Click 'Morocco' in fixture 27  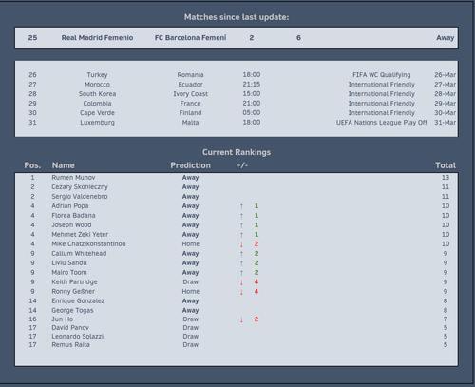(x=97, y=85)
